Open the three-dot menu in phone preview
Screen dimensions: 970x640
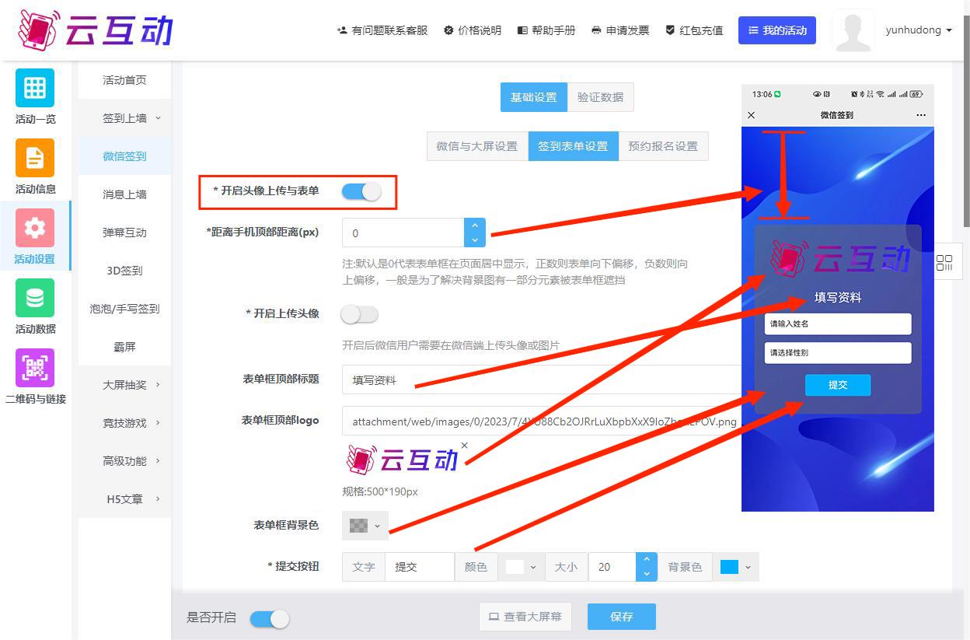(x=921, y=115)
